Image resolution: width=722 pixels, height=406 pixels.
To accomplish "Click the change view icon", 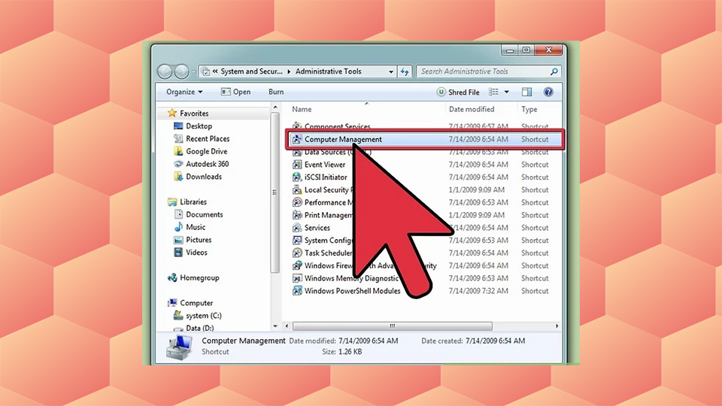I will tap(493, 92).
